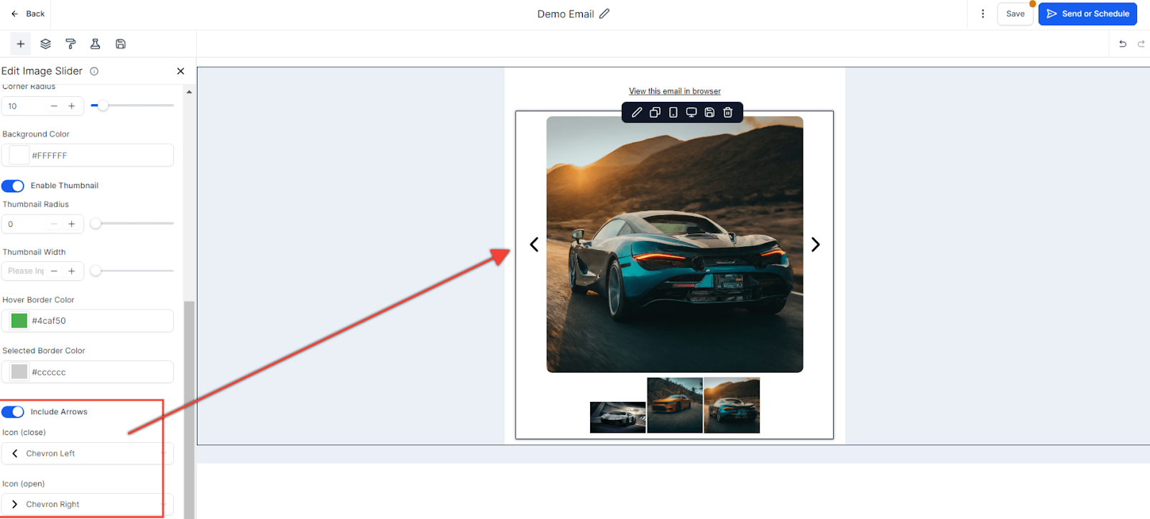Increase thumbnail width with plus button
The height and width of the screenshot is (519, 1150).
point(72,271)
